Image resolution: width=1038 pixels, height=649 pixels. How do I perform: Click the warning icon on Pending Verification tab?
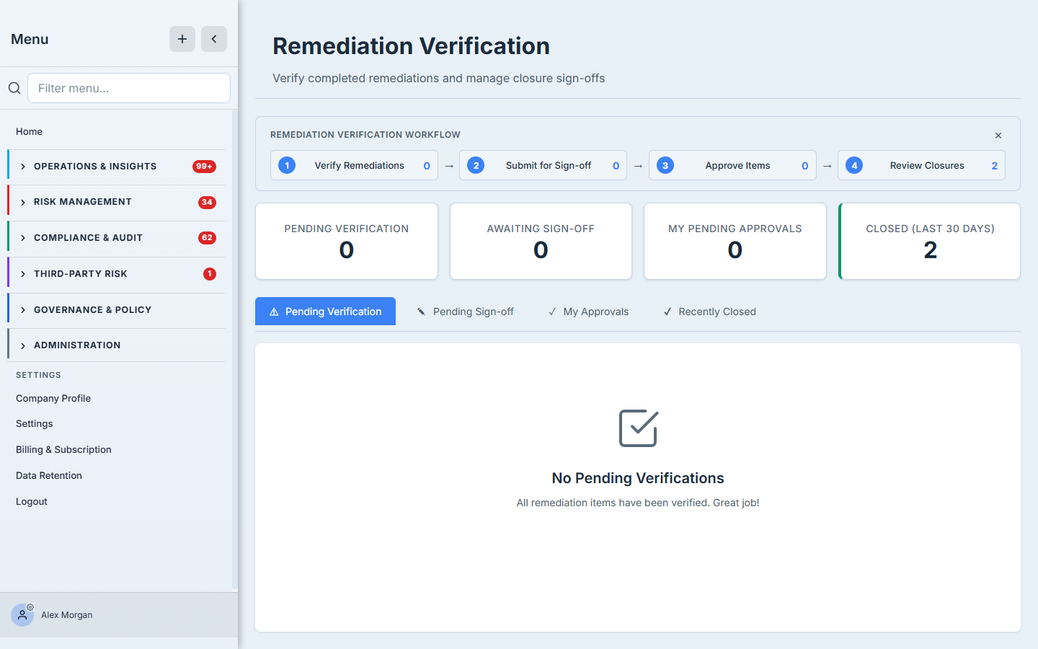point(274,312)
